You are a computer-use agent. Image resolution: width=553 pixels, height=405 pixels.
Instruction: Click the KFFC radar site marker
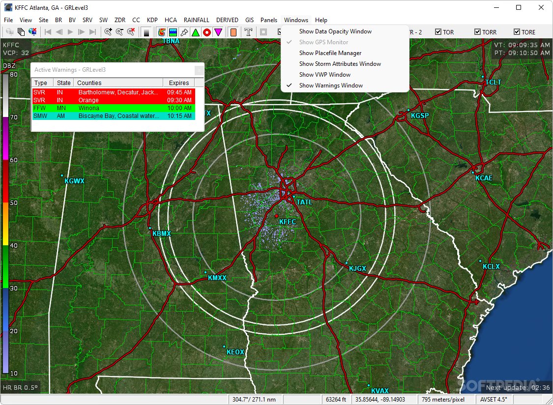tap(276, 216)
